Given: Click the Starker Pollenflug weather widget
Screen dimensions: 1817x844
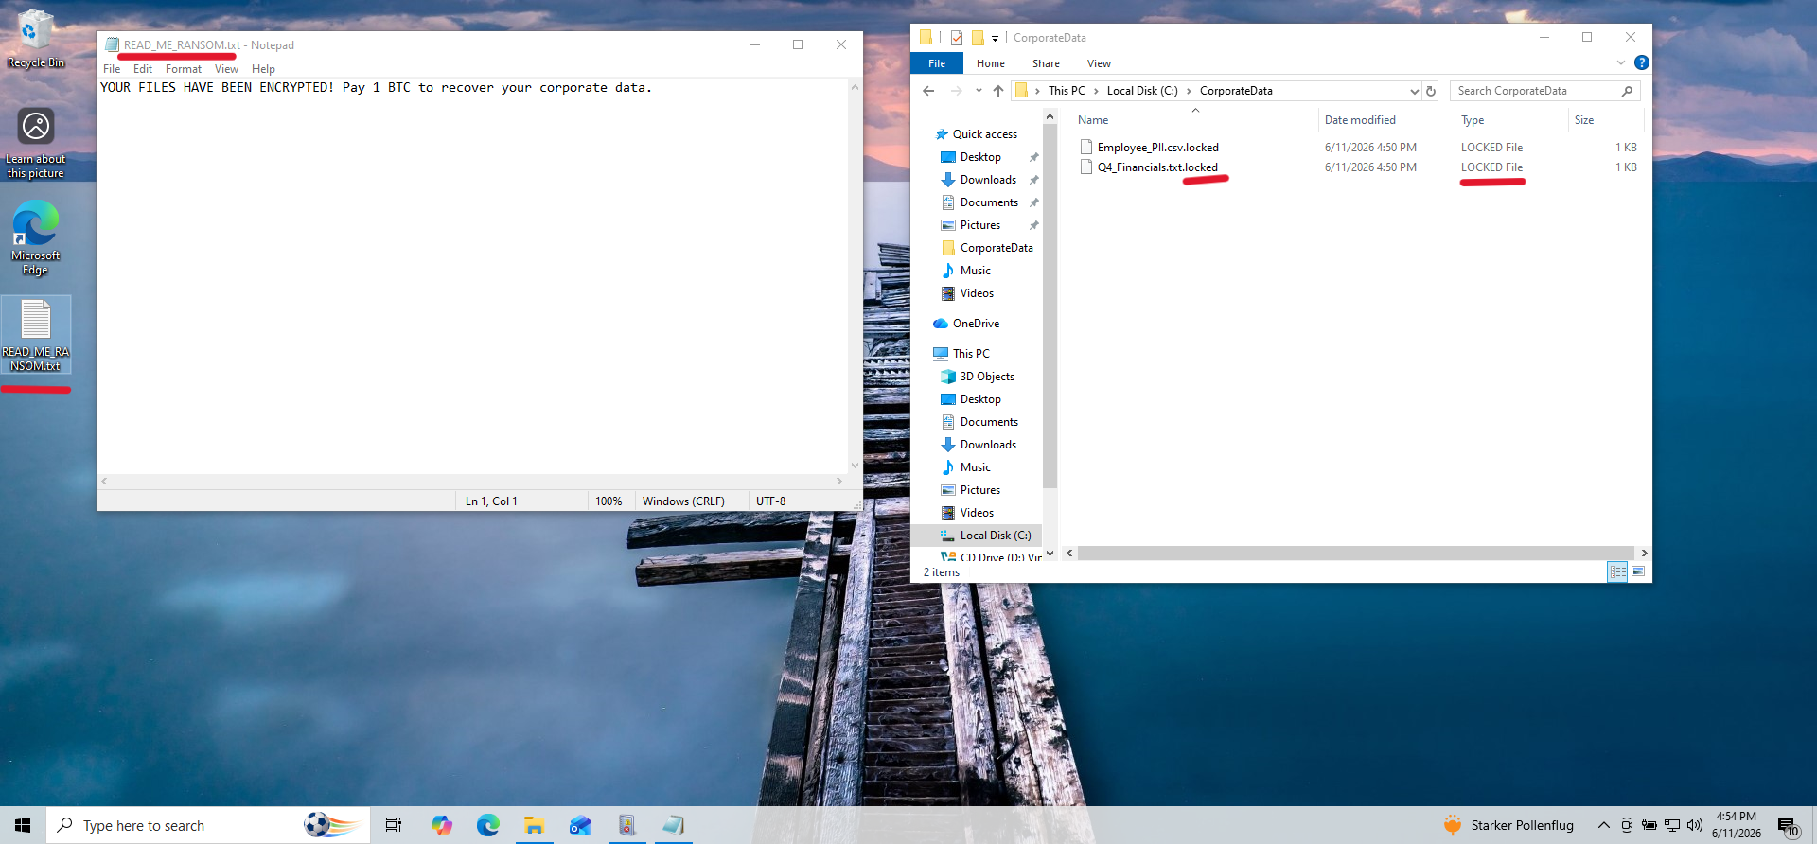Looking at the screenshot, I should (x=1508, y=825).
